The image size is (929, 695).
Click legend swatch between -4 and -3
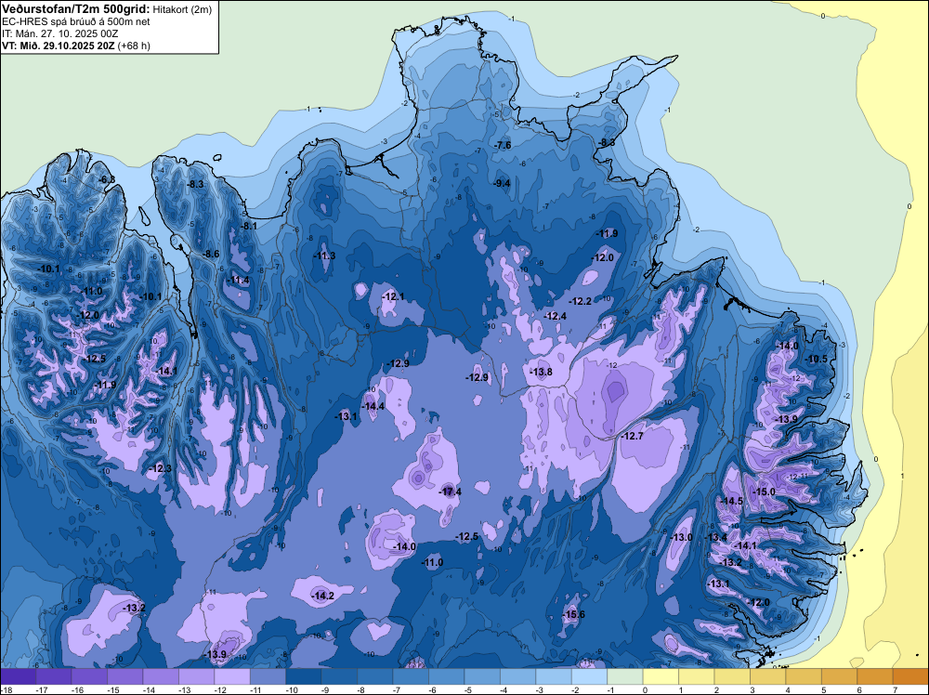pyautogui.click(x=517, y=676)
